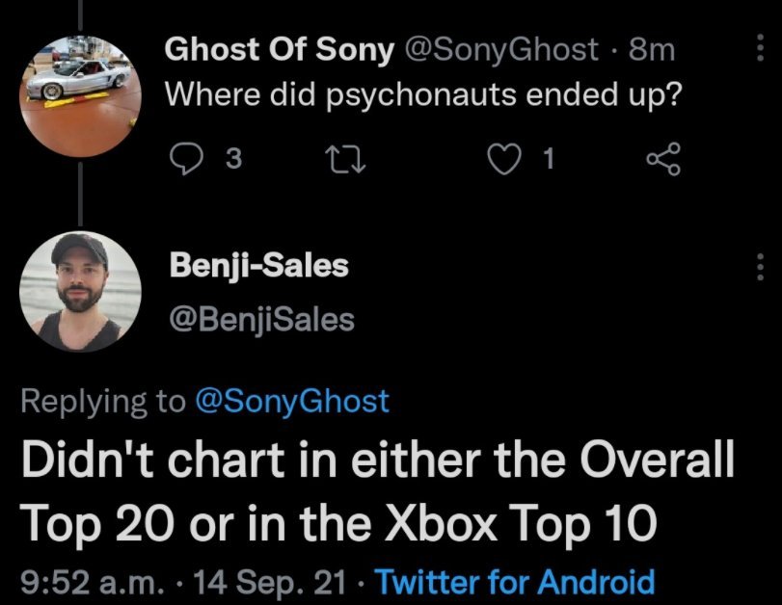Open Ghost Of Sony's car profile picture
Screen dimensions: 782x605
pos(80,92)
